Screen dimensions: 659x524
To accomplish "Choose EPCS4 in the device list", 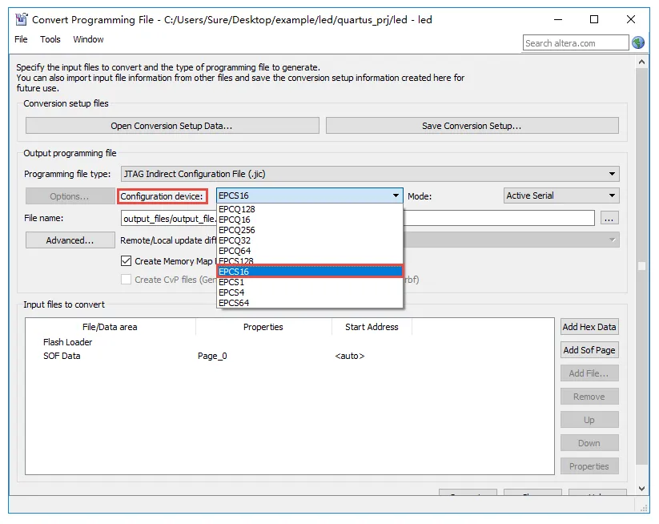I will point(310,292).
